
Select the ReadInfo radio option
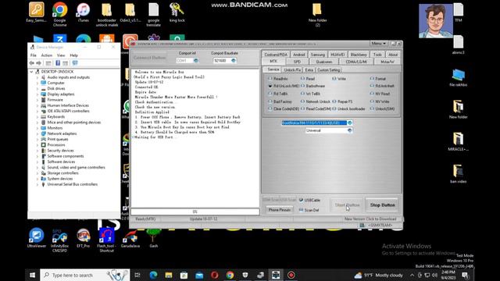click(278, 78)
